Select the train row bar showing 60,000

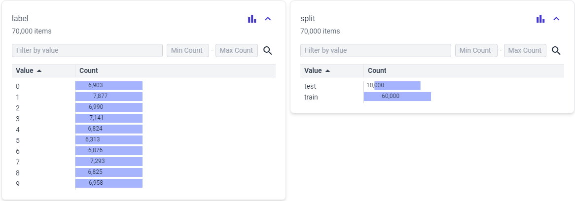point(397,97)
